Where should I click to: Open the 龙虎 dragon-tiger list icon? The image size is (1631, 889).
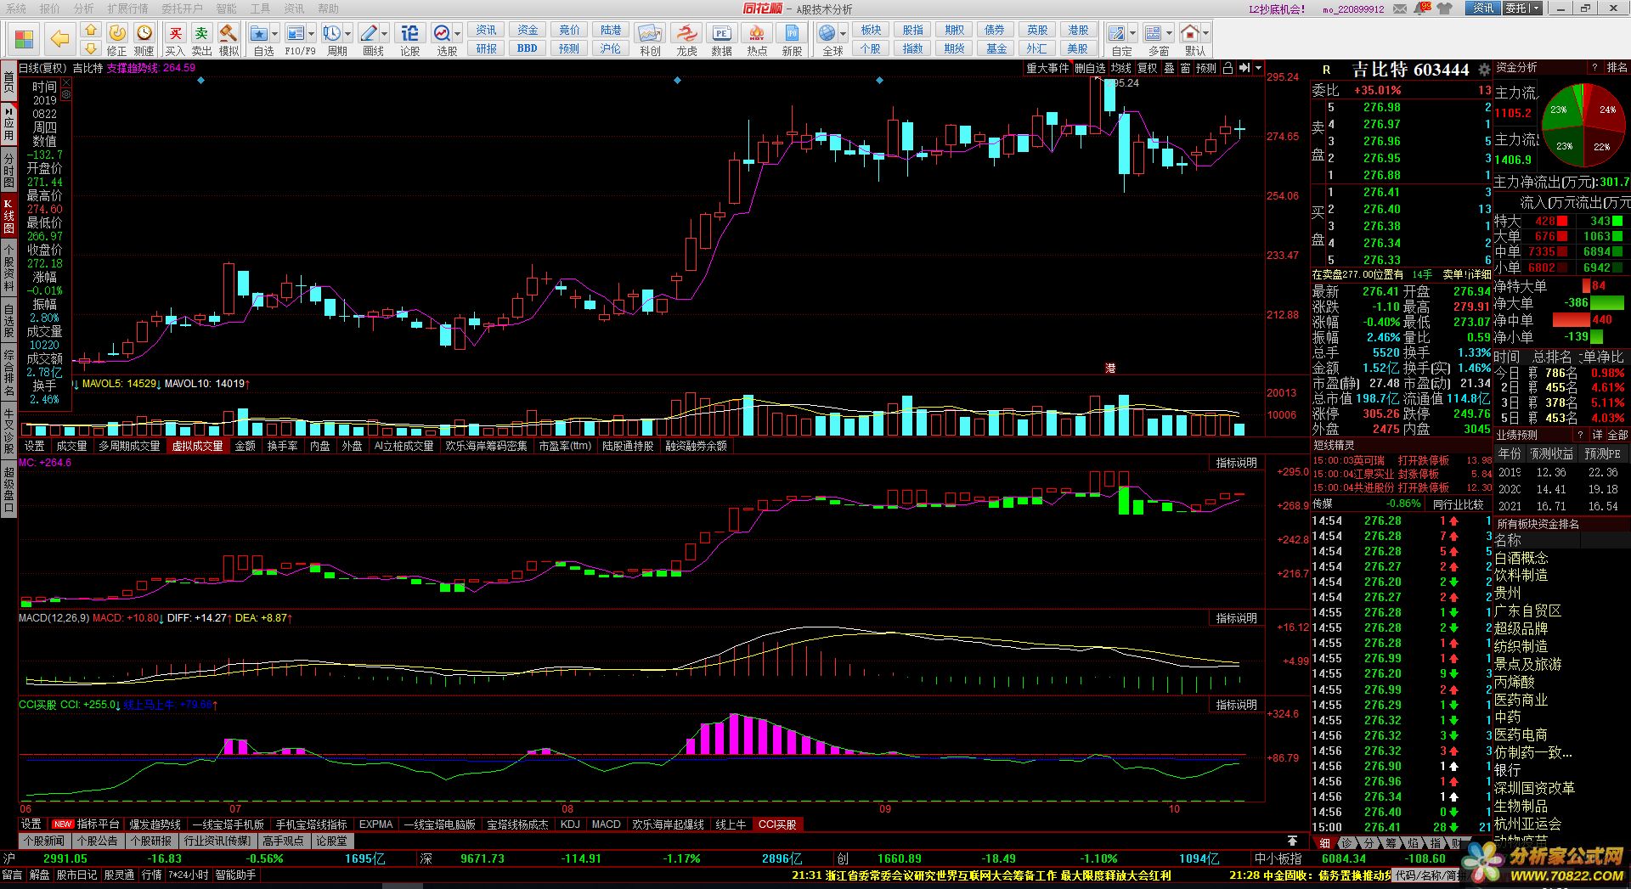click(686, 38)
